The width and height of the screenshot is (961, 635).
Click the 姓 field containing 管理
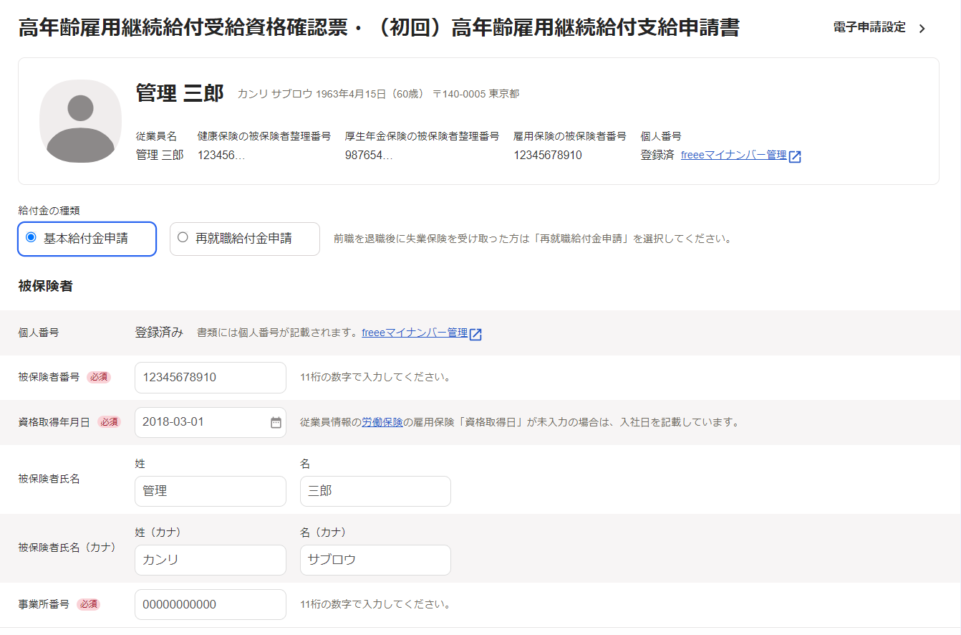tap(211, 491)
